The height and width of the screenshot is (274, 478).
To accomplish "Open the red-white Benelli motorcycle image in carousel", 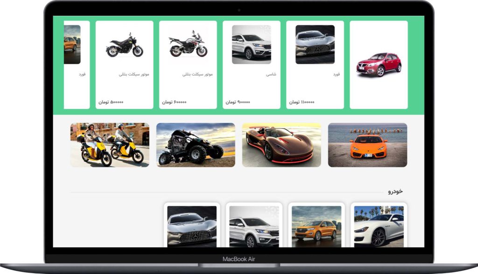I will [188, 44].
